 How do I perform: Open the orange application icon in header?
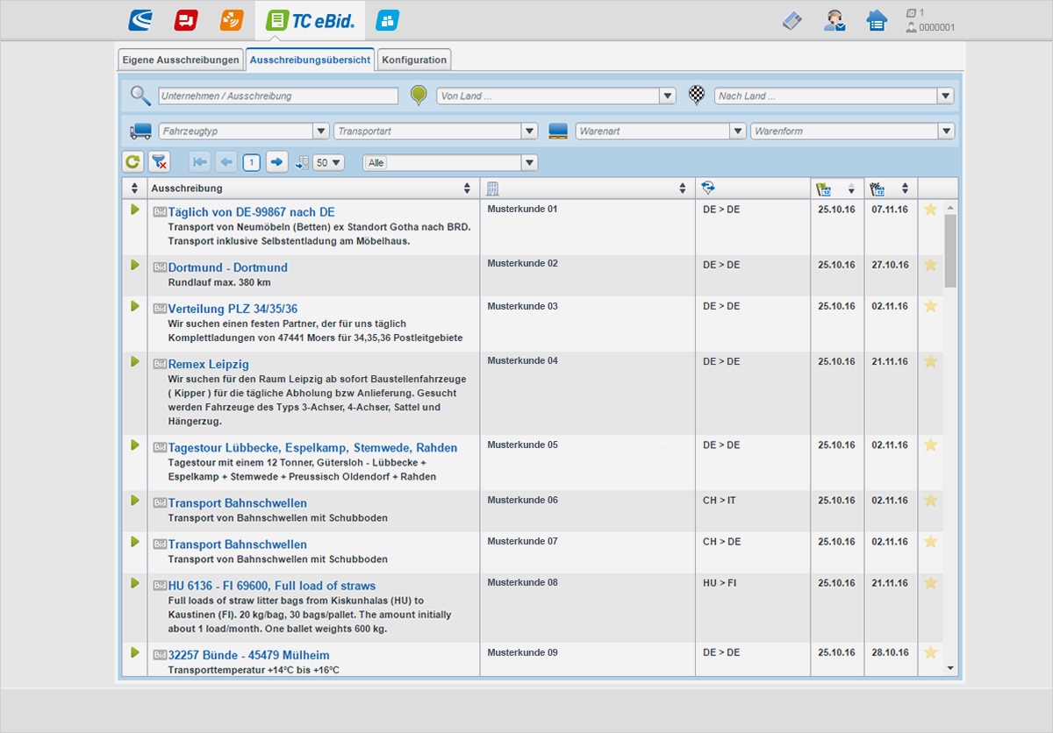pyautogui.click(x=232, y=20)
